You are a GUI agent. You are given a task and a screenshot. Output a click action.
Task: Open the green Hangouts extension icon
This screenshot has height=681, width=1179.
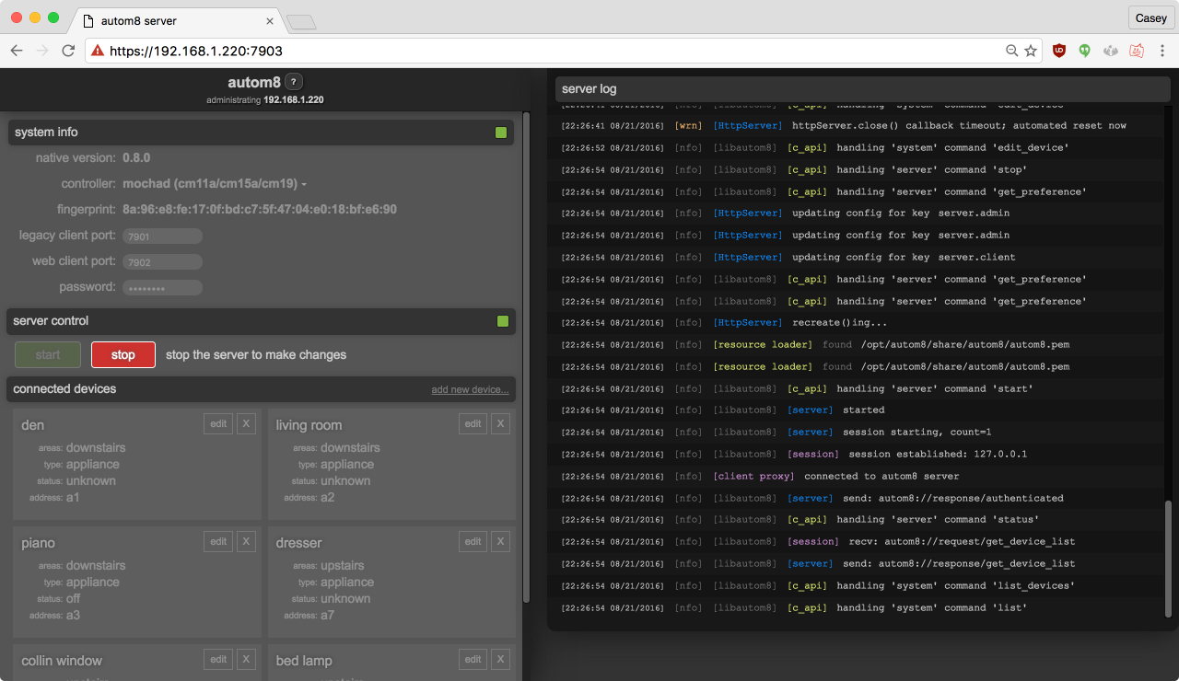click(x=1085, y=51)
